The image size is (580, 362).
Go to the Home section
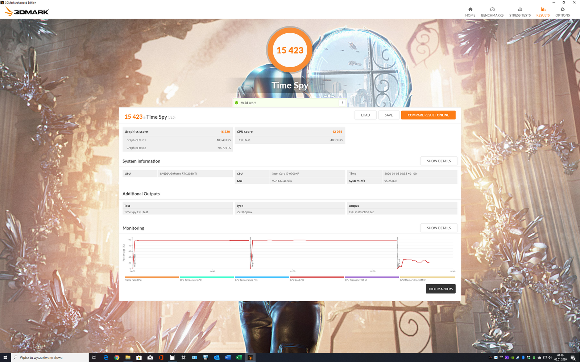click(x=470, y=12)
